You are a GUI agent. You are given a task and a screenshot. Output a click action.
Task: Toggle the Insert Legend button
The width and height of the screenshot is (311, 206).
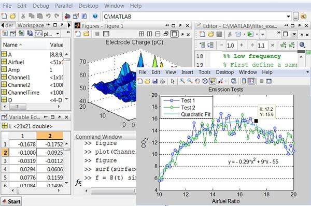(251, 81)
